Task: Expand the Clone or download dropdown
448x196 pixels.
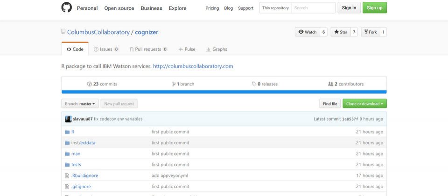Action: (x=364, y=104)
